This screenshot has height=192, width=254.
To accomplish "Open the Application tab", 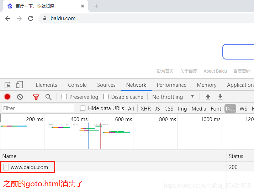I will 240,85.
